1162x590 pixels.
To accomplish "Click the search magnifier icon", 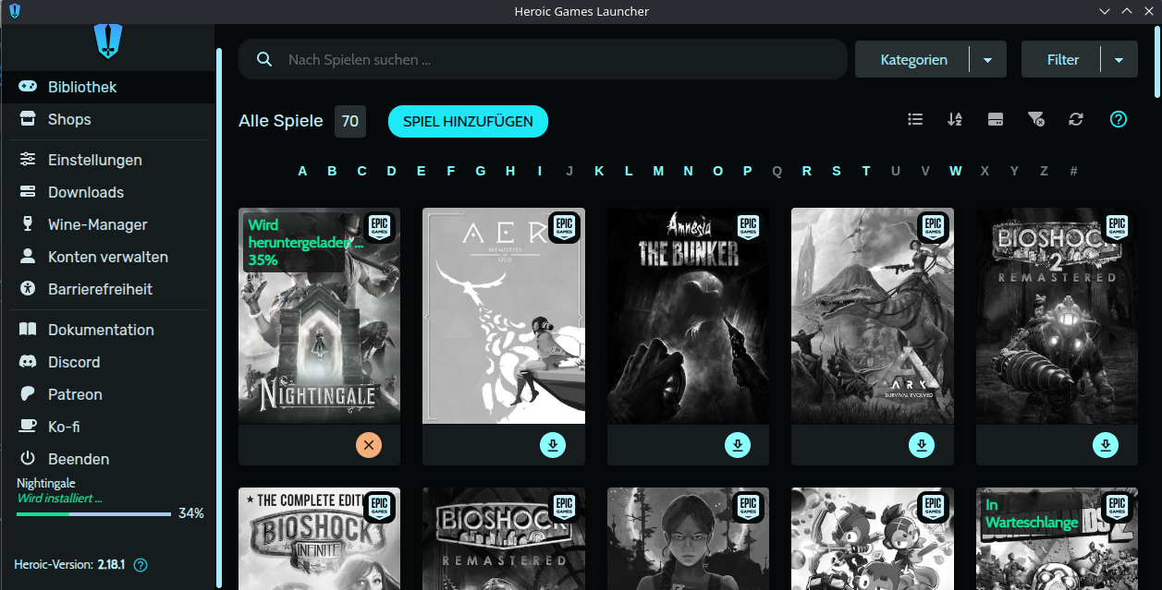I will (264, 59).
